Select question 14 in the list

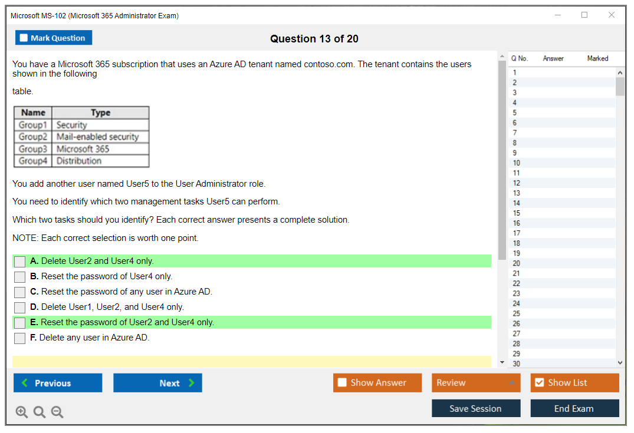(562, 203)
